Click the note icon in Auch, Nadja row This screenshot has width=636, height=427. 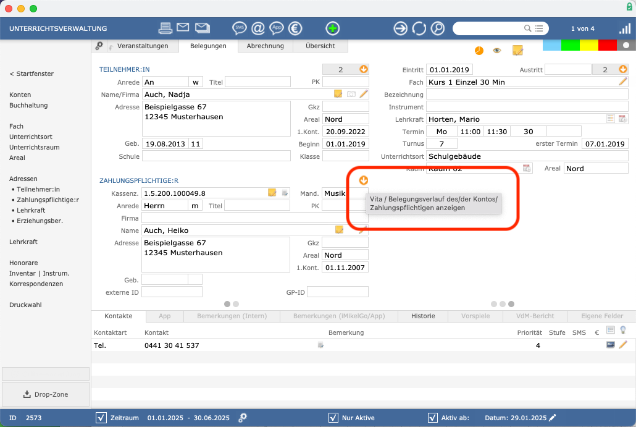pyautogui.click(x=338, y=94)
